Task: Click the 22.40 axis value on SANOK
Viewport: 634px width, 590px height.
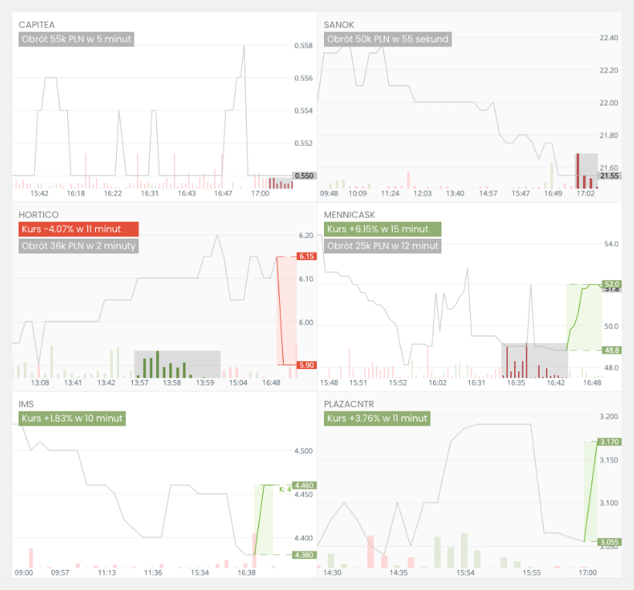Action: coord(608,38)
